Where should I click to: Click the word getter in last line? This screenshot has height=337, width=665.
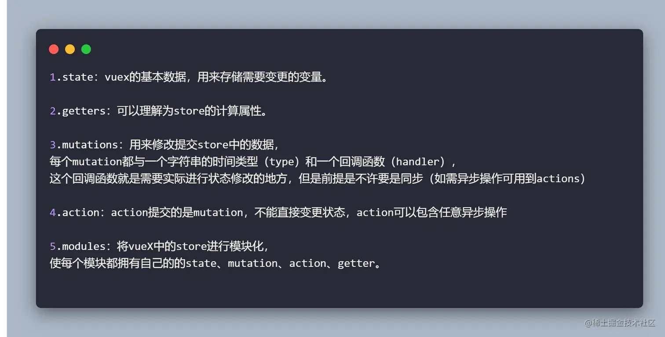[x=353, y=263]
